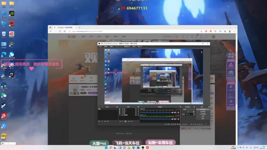The height and width of the screenshot is (150, 267).
Task: Lock the 浏览器 2 source
Action: pyautogui.click(x=138, y=111)
